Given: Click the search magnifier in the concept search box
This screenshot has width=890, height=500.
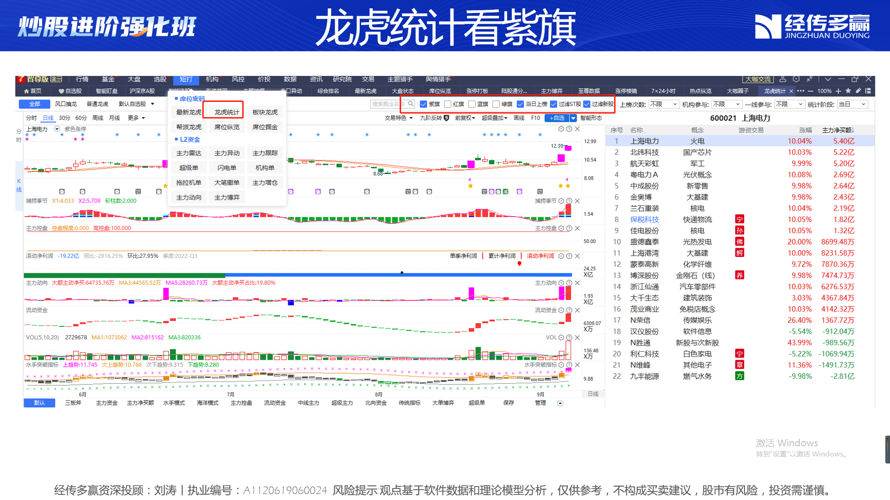Looking at the screenshot, I should 411,104.
